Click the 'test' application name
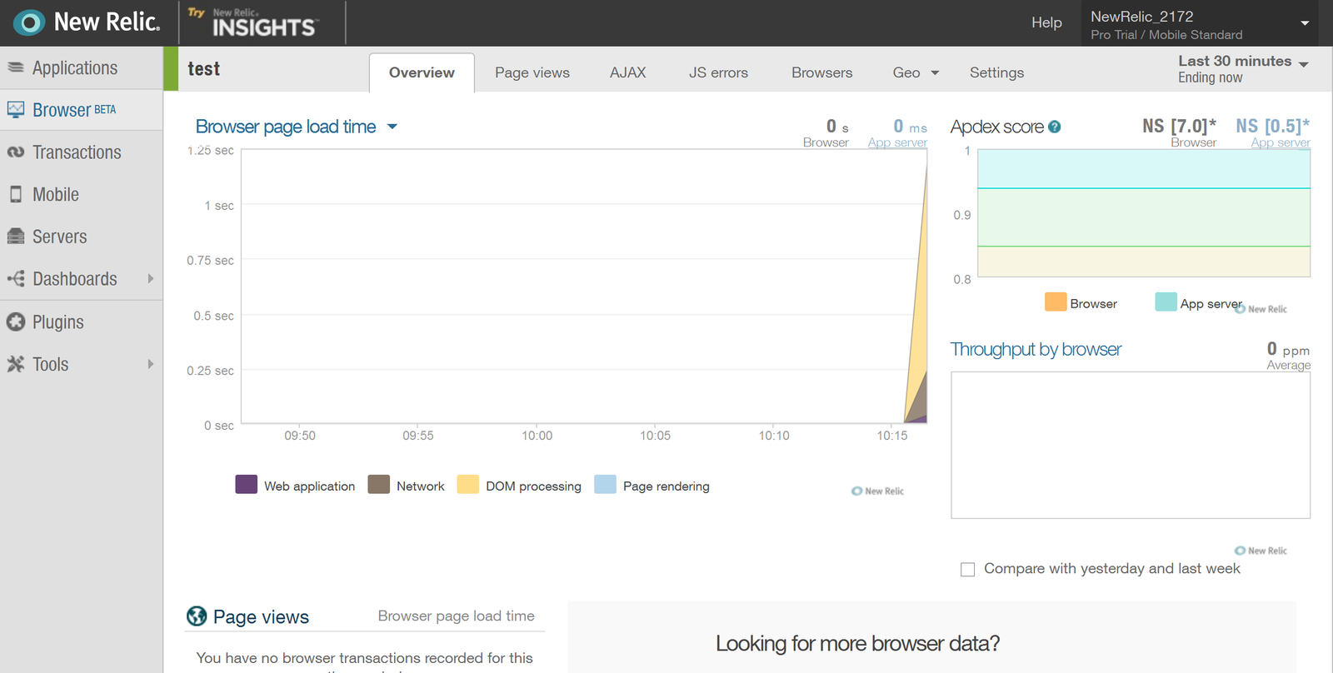This screenshot has height=673, width=1333. (203, 69)
